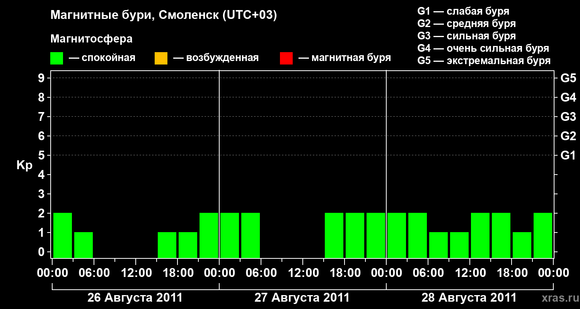The height and width of the screenshot is (309, 580).
Task: Click the G2 — средняя буря legend entry
Action: [x=467, y=24]
